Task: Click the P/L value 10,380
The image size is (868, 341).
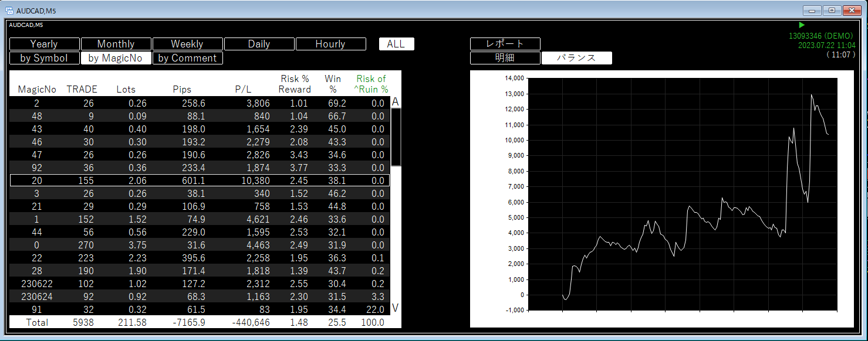Action: [x=255, y=180]
